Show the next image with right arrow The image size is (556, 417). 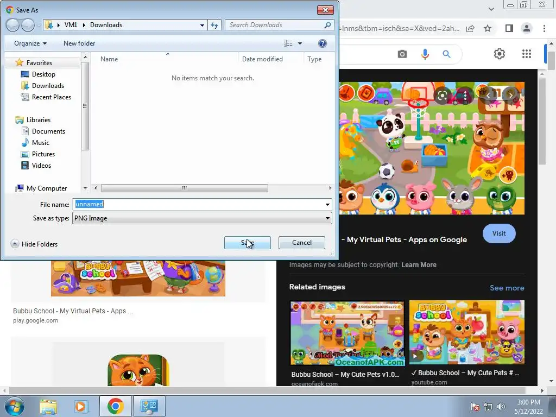pyautogui.click(x=510, y=95)
